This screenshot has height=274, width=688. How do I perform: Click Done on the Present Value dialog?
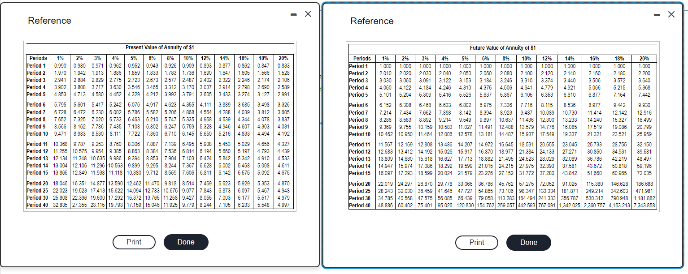coord(186,242)
